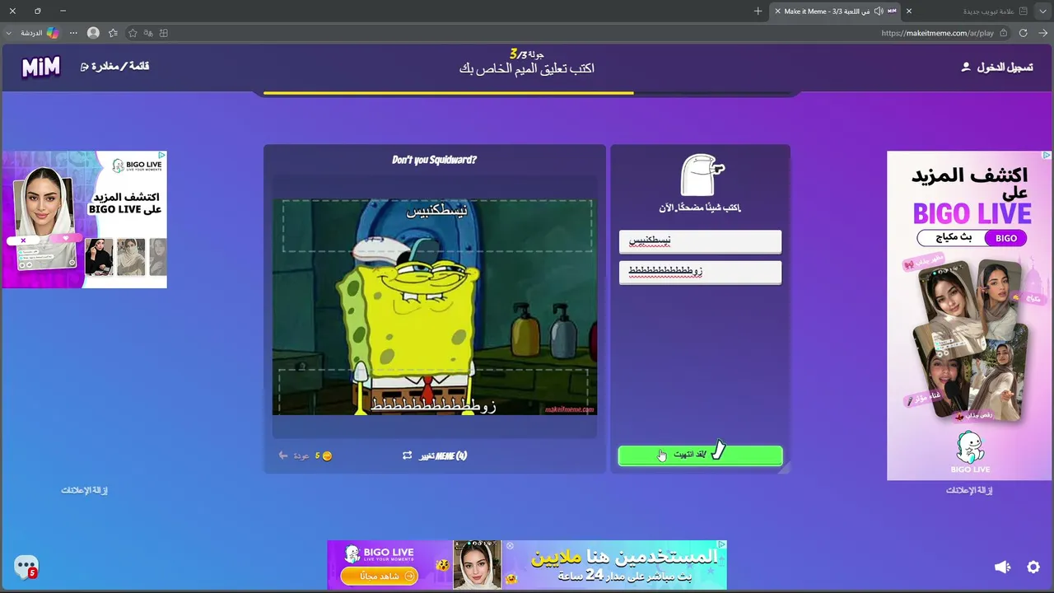Click شاهد مجانًا on the bottom ad
Viewport: 1054px width, 593px height.
coord(379,576)
